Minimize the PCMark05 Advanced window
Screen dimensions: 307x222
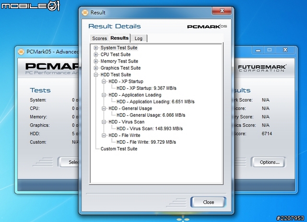point(258,50)
